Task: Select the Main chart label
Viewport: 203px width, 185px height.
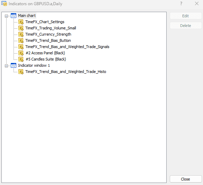Action: [x=27, y=16]
